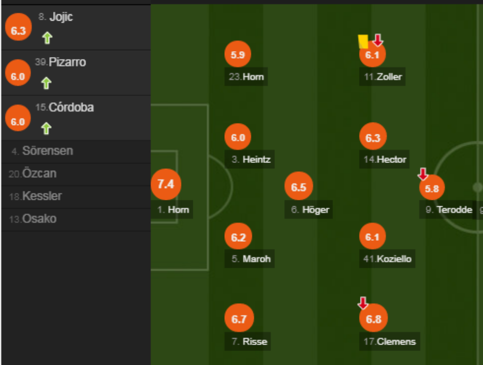Click Zoller's yellow card icon

(x=363, y=41)
